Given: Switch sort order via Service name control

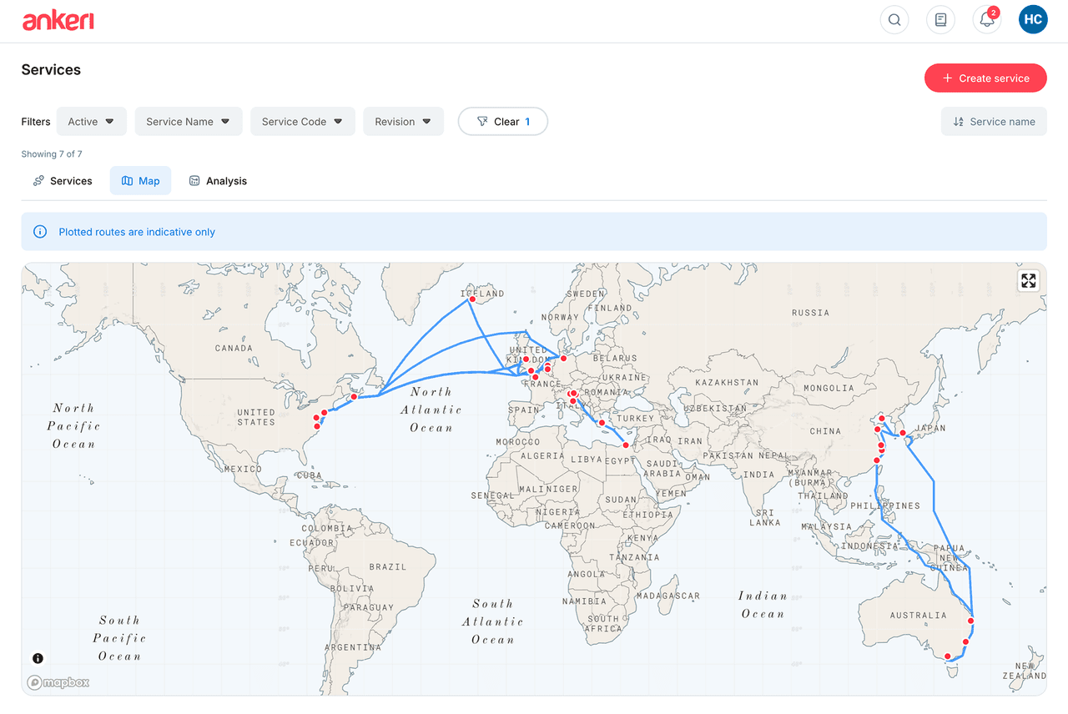Looking at the screenshot, I should click(x=993, y=121).
